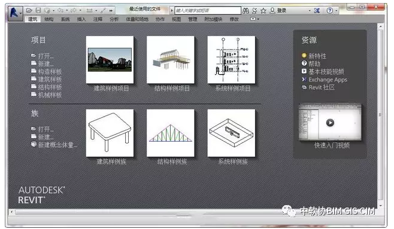
Task: Click the Sync with central icon
Action: (47, 10)
